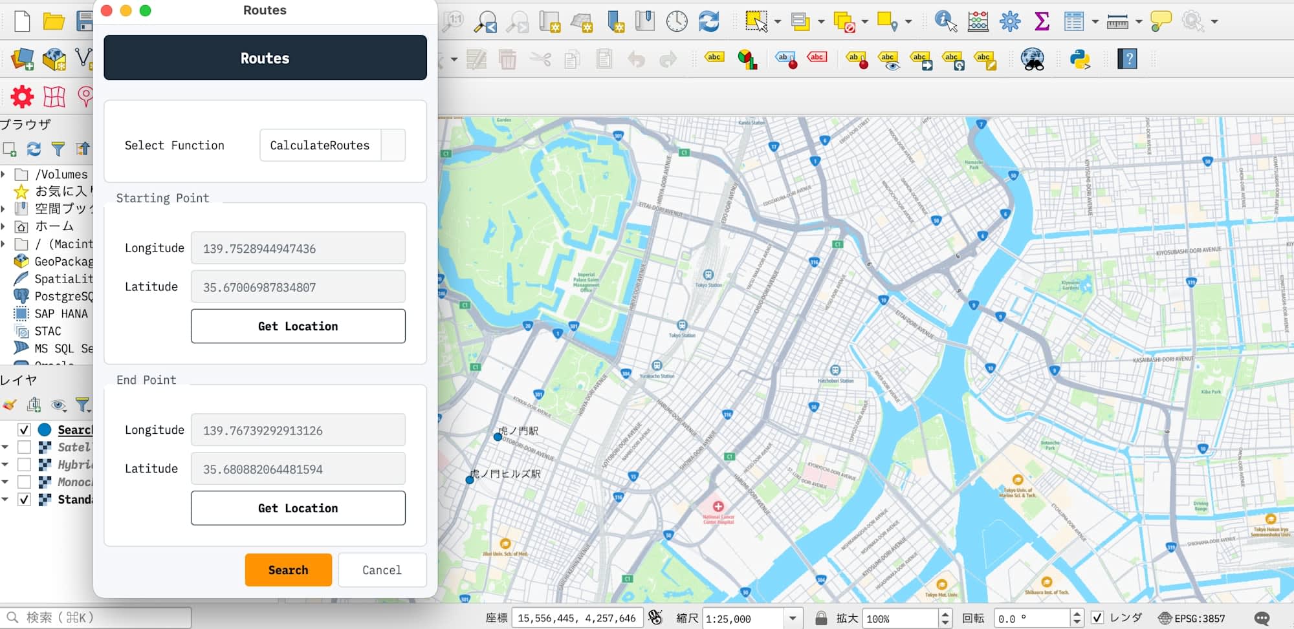Open the Statistical Summary sigma icon

[1042, 21]
